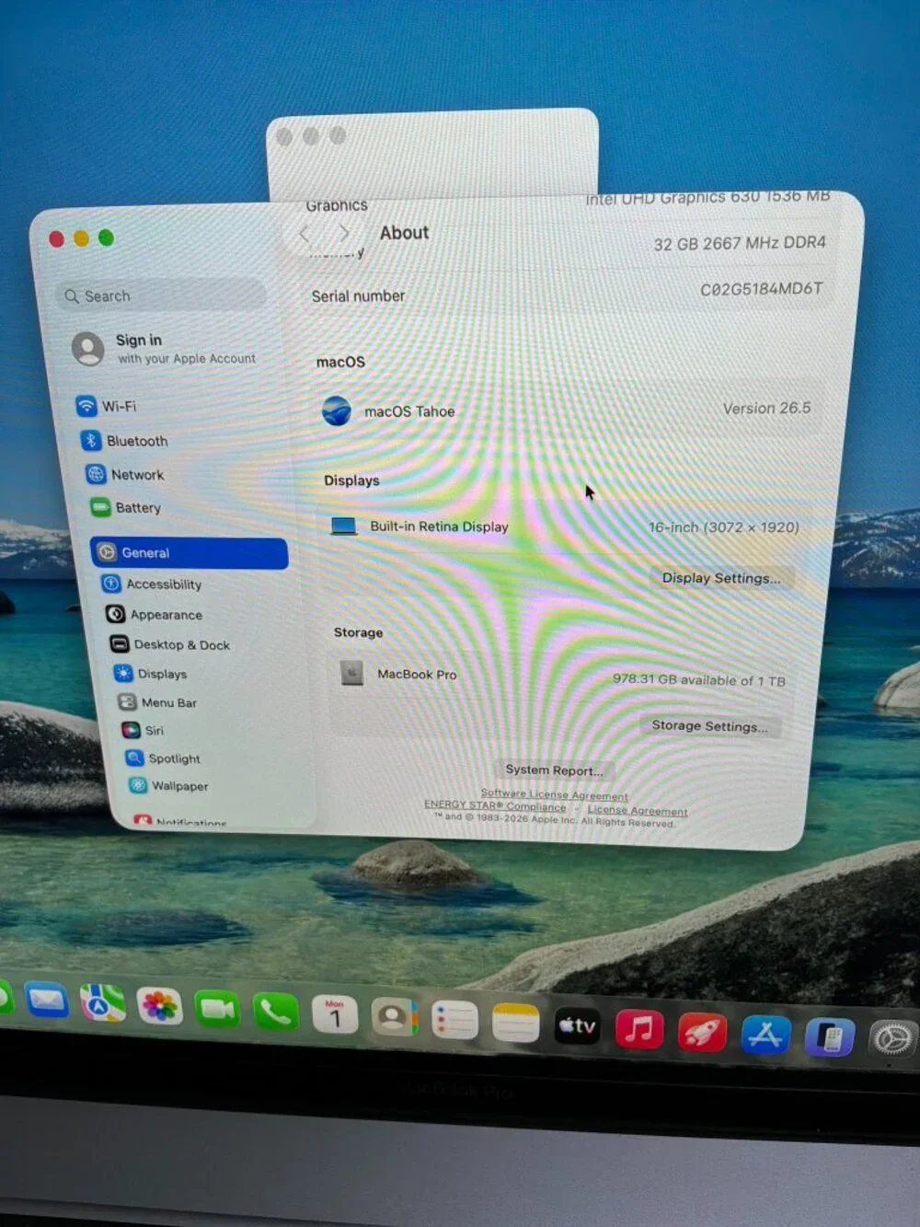The width and height of the screenshot is (920, 1227).
Task: Click the macOS Tahoe icon
Action: [x=337, y=410]
